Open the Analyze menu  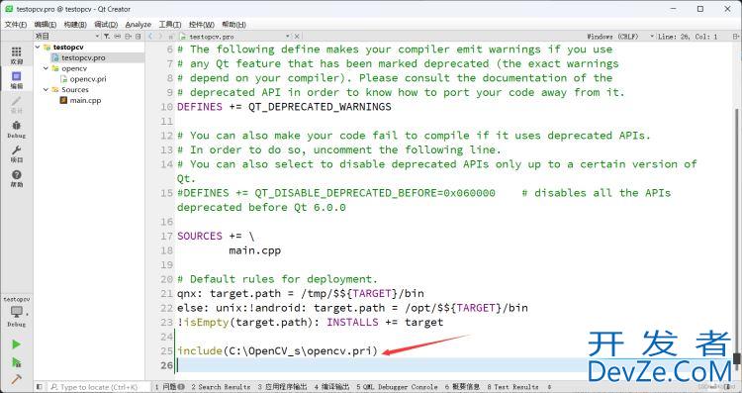click(x=139, y=24)
